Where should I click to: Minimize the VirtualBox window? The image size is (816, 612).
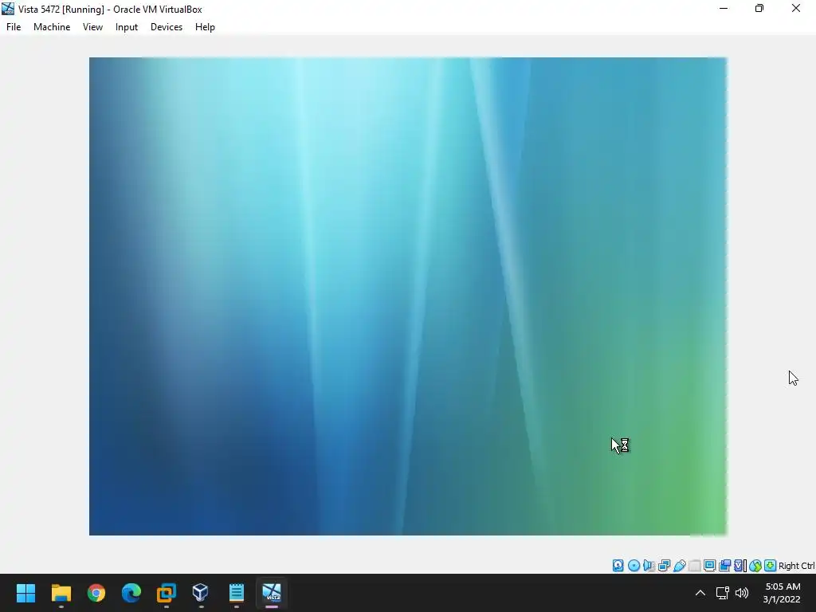(724, 8)
